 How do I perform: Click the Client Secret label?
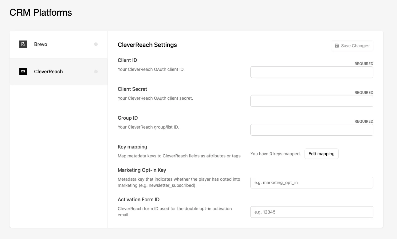[x=132, y=89]
